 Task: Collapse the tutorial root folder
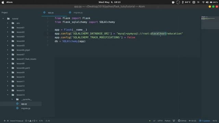[3, 18]
